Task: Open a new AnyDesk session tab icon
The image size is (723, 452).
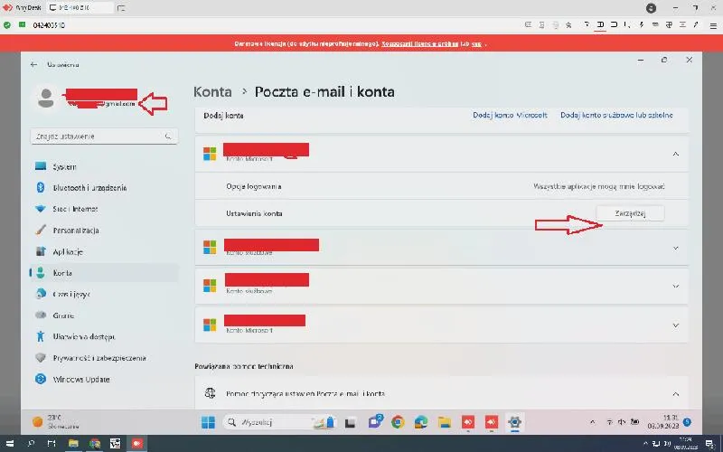Action: pos(121,8)
